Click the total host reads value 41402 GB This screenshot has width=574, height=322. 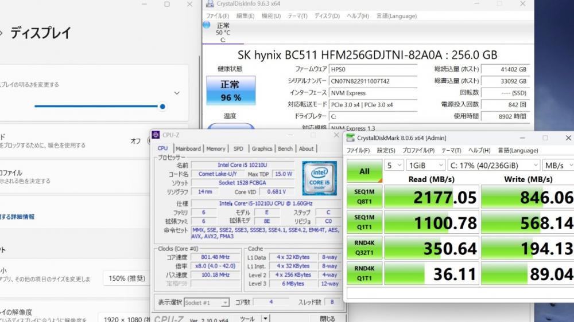tap(505, 69)
